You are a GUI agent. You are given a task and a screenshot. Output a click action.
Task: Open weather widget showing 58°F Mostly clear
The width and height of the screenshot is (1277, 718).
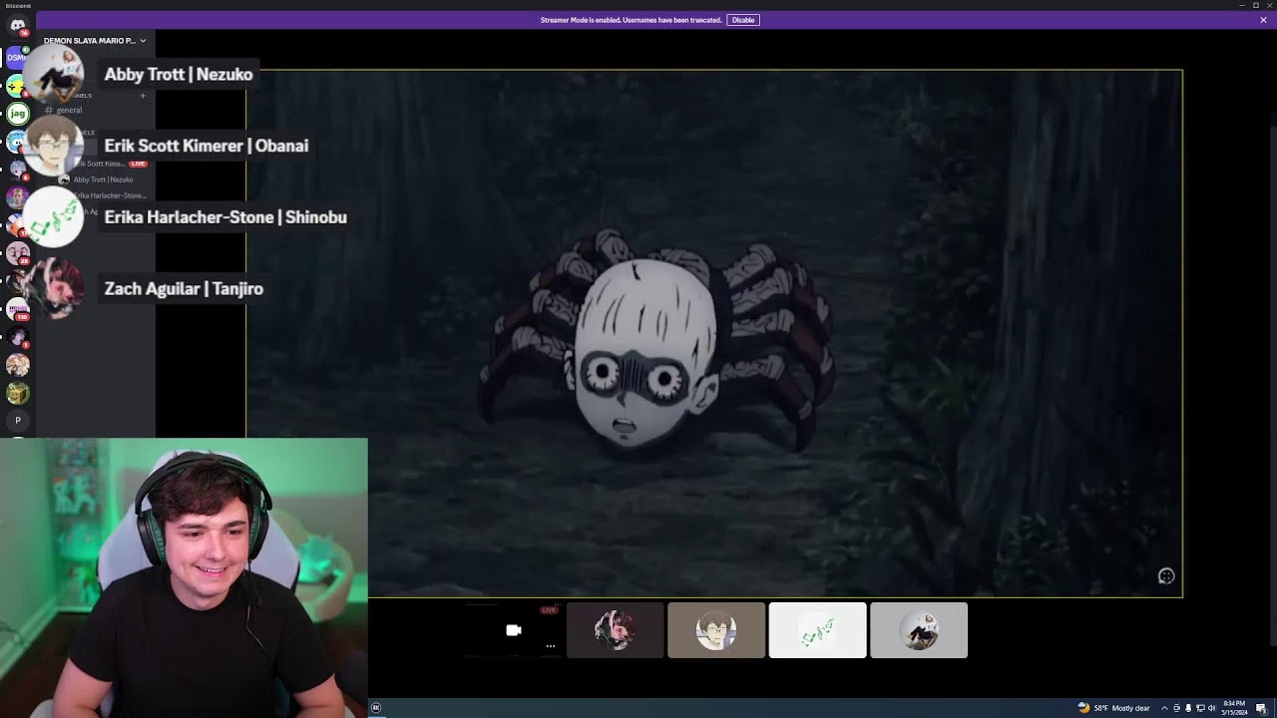(x=1113, y=708)
